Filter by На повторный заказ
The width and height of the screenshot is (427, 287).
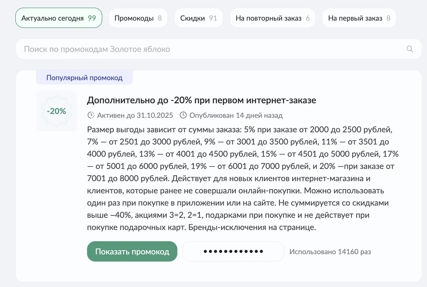pos(272,18)
